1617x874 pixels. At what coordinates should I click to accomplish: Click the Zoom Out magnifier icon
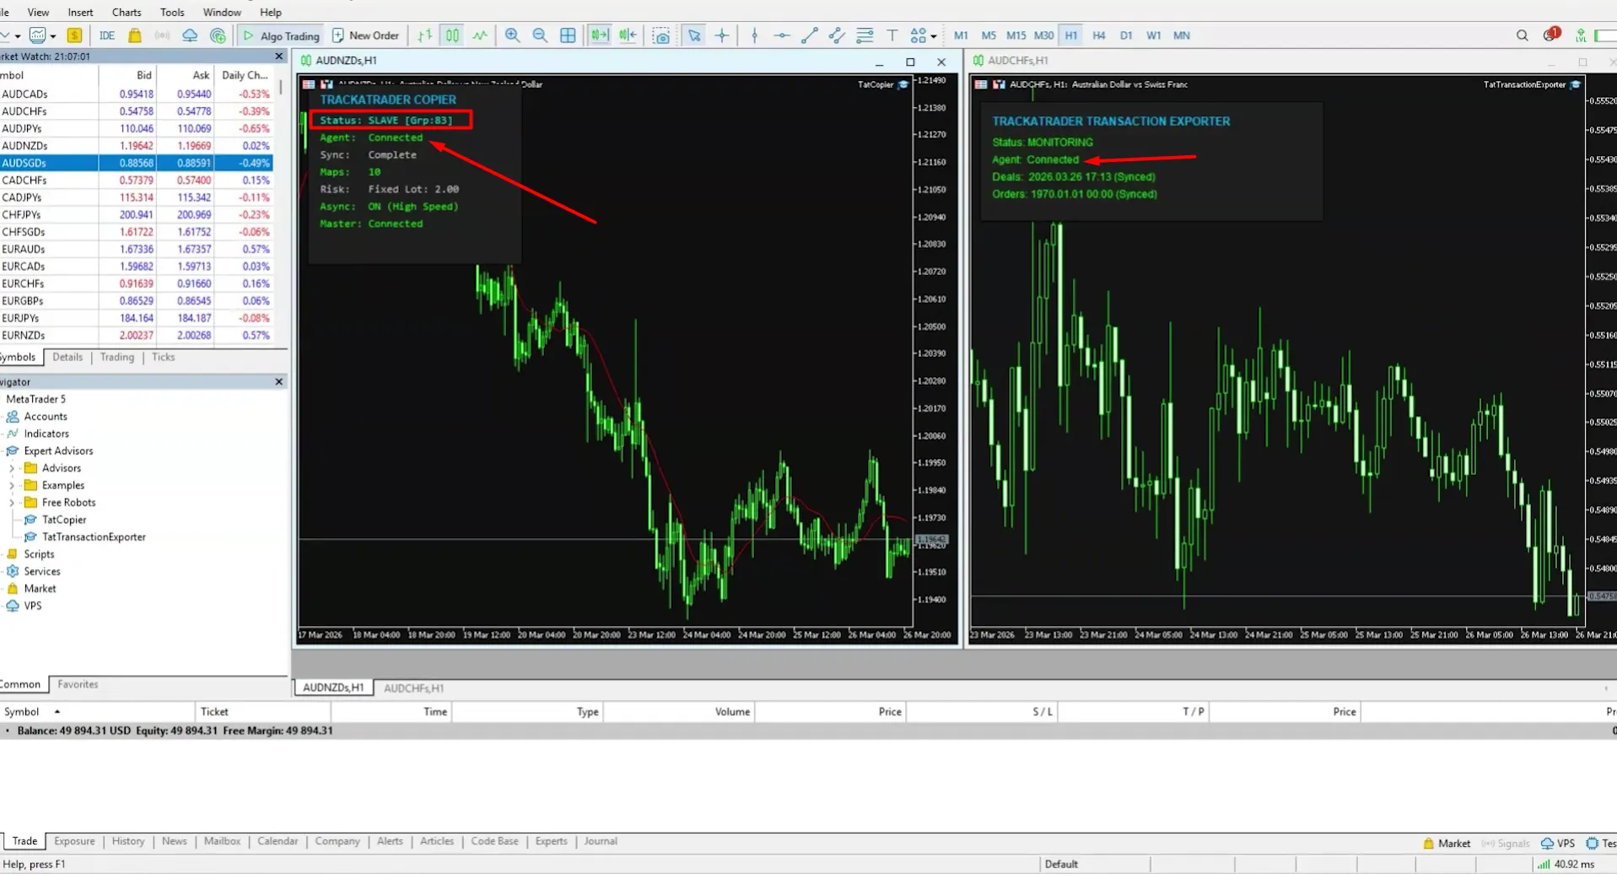pyautogui.click(x=540, y=35)
